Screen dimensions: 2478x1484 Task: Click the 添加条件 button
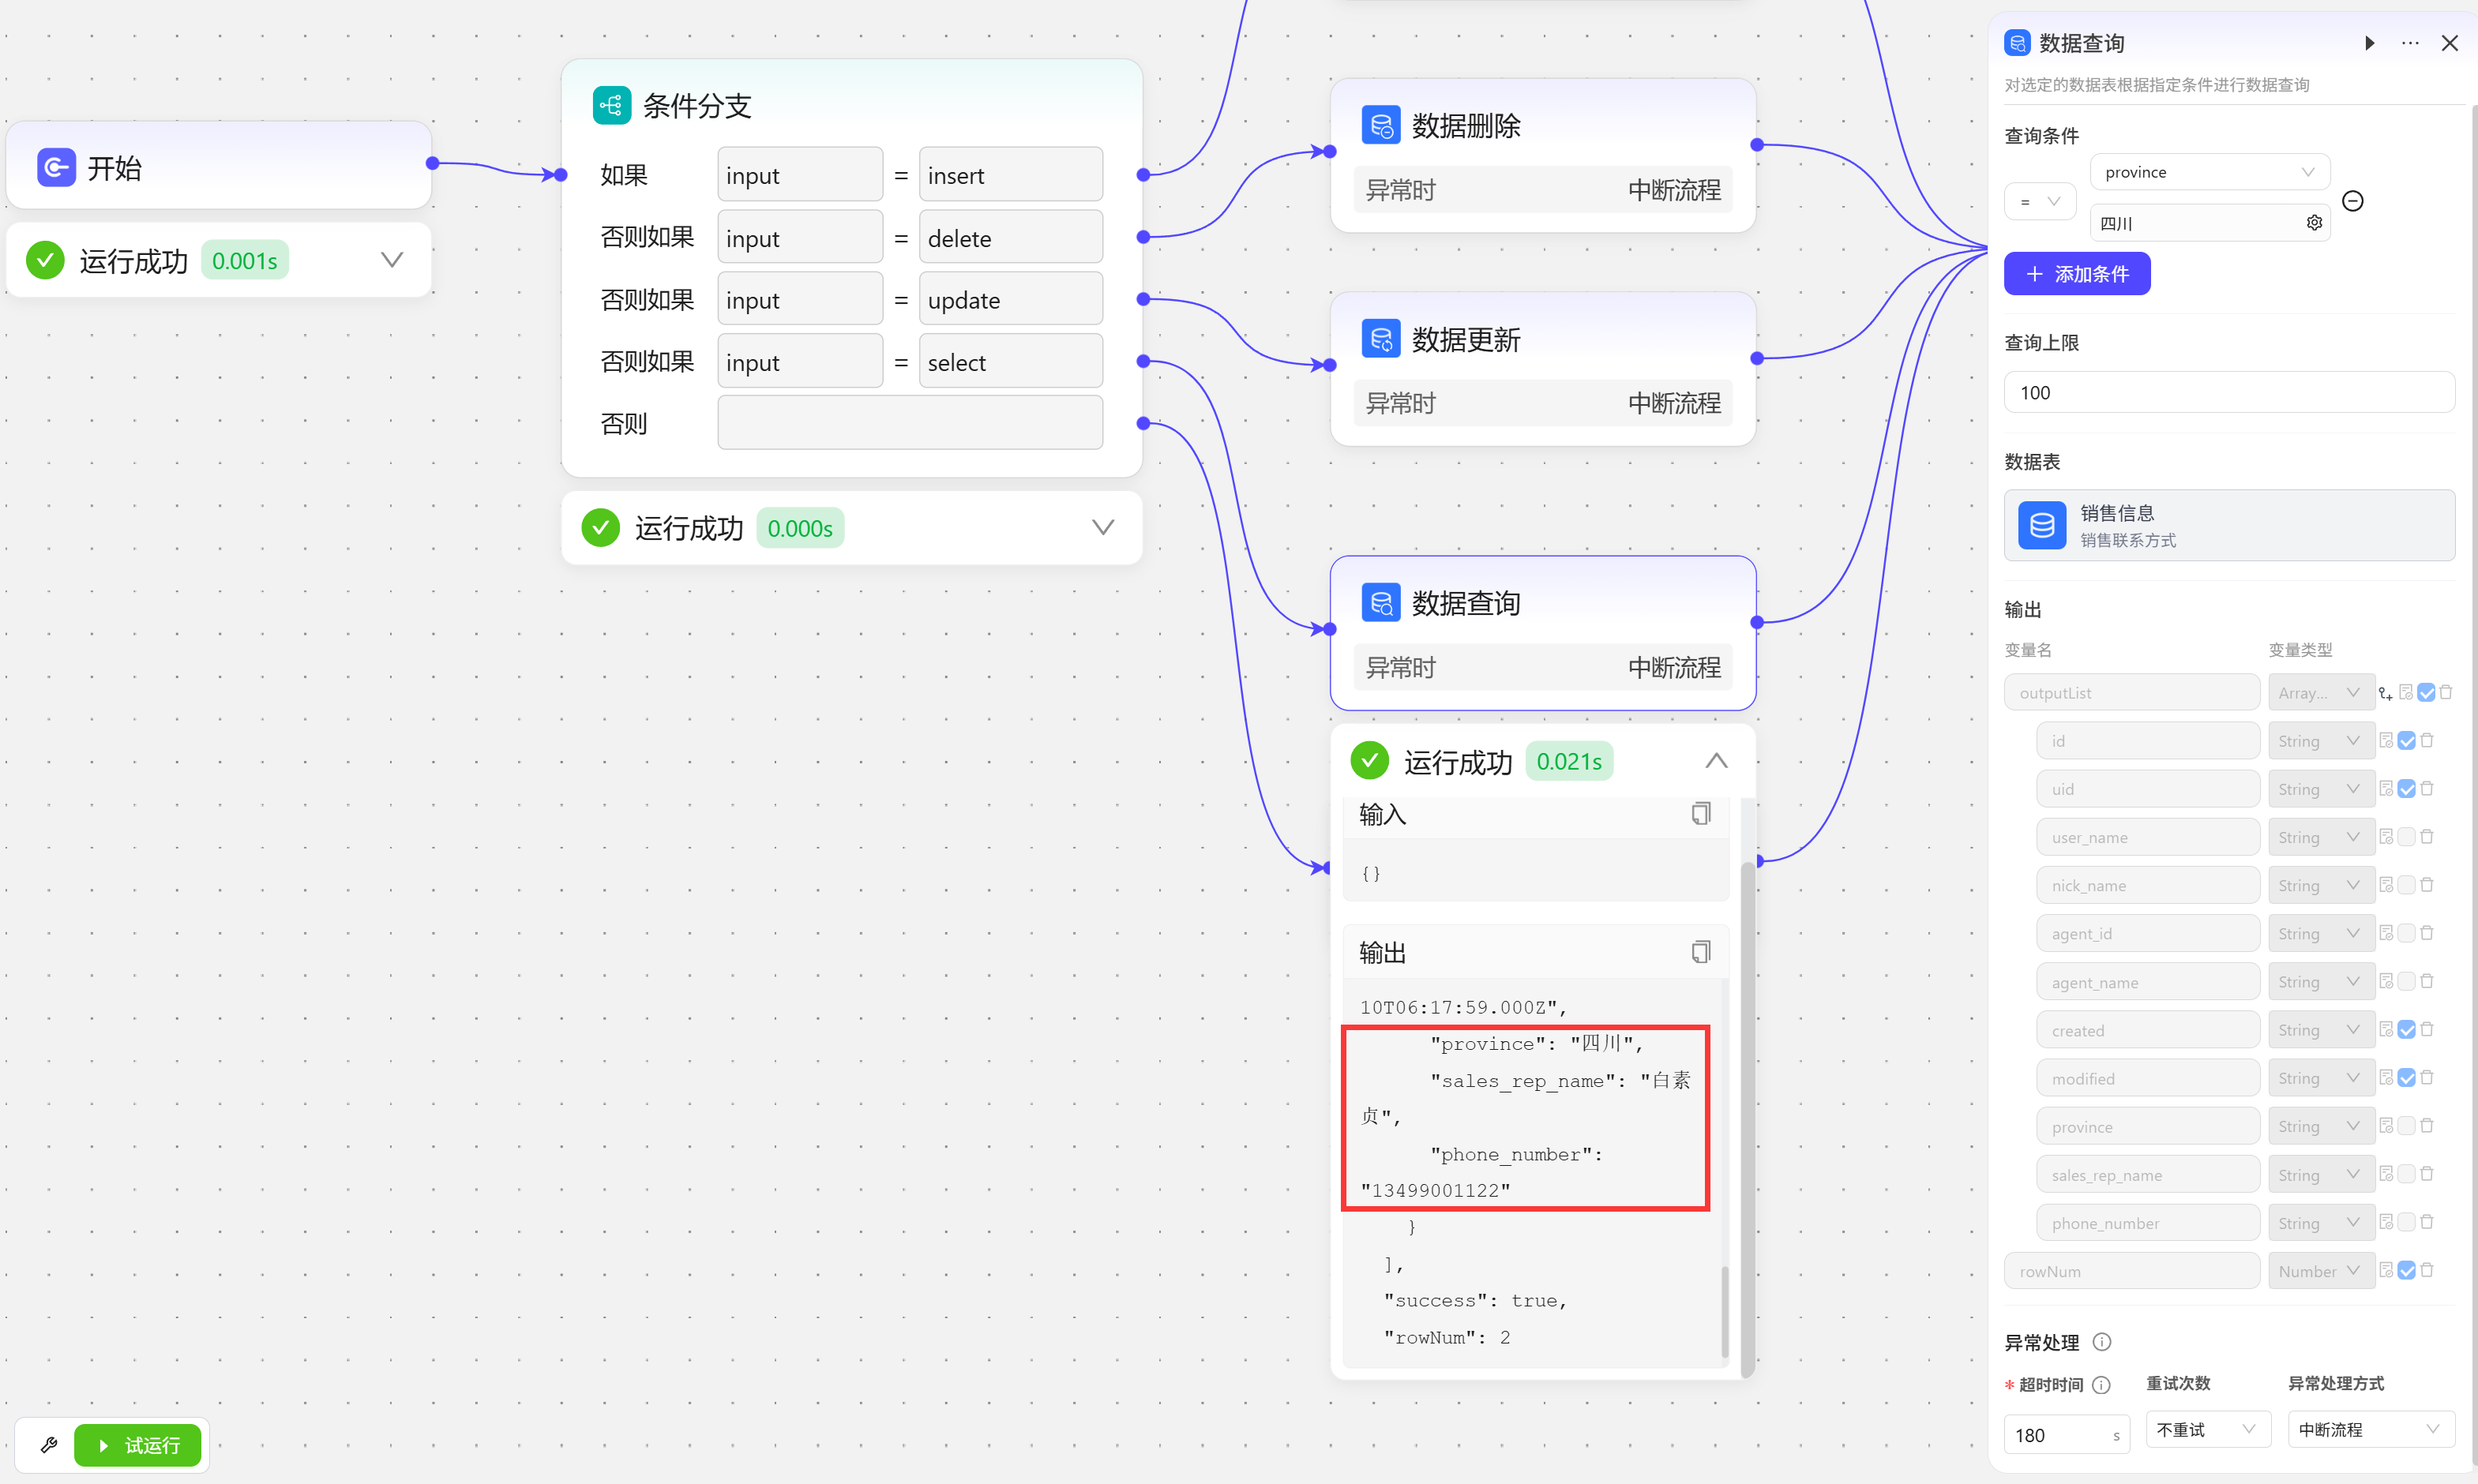[2076, 274]
